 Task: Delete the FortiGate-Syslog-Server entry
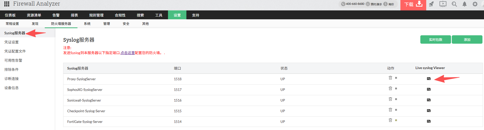[x=390, y=120]
